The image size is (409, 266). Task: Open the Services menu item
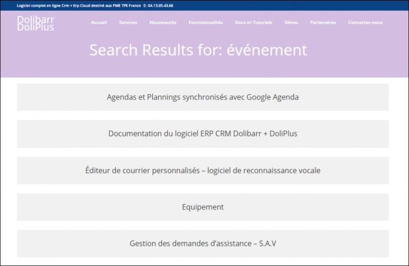(128, 22)
